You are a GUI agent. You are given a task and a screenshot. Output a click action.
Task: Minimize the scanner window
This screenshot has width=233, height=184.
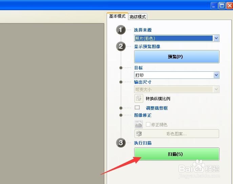coord(214,6)
